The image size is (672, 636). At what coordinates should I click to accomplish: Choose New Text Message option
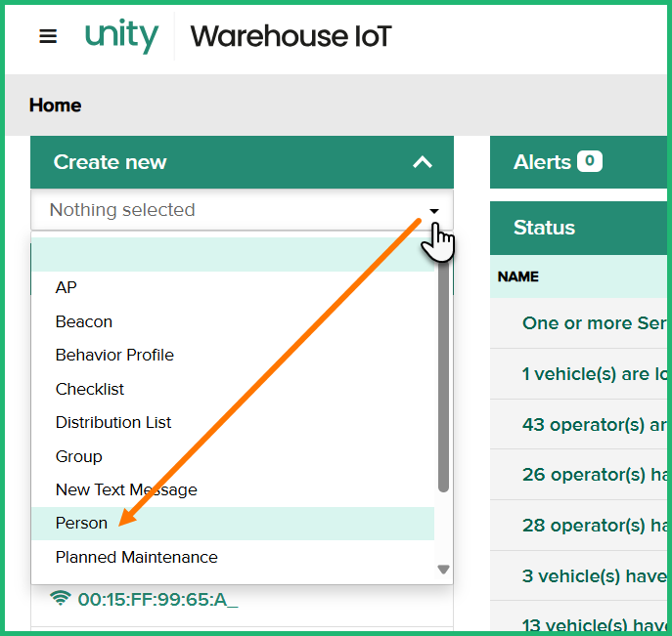tap(126, 489)
